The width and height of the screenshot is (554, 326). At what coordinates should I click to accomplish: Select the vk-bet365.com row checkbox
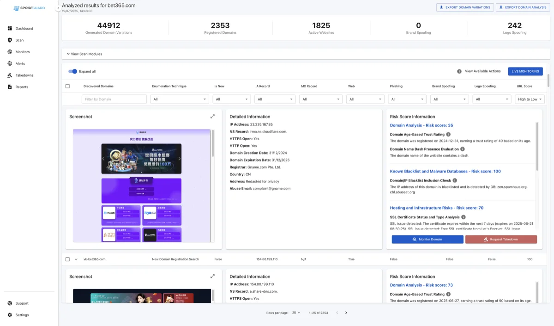pyautogui.click(x=67, y=259)
